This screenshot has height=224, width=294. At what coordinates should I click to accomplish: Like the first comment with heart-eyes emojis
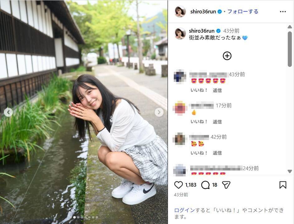click(x=199, y=90)
